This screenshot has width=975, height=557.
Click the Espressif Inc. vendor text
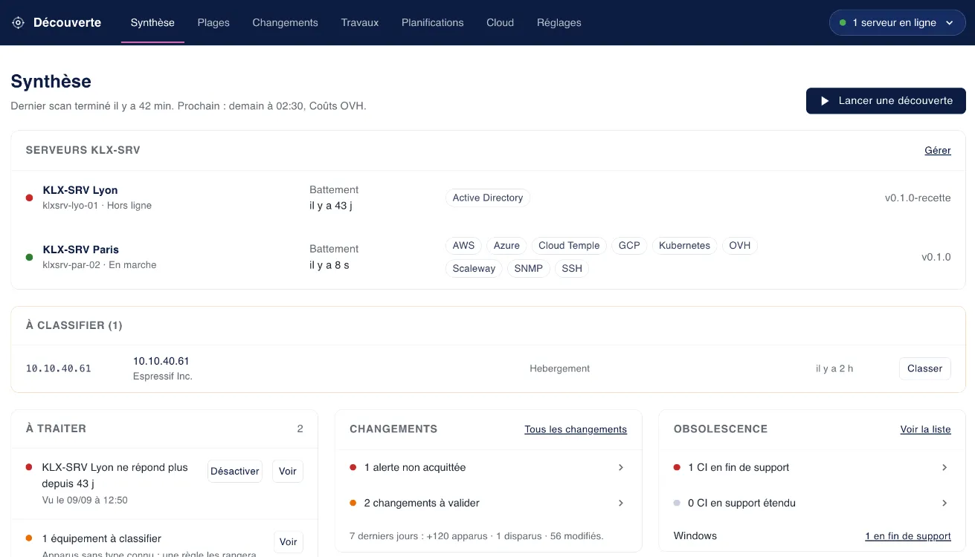pyautogui.click(x=163, y=377)
